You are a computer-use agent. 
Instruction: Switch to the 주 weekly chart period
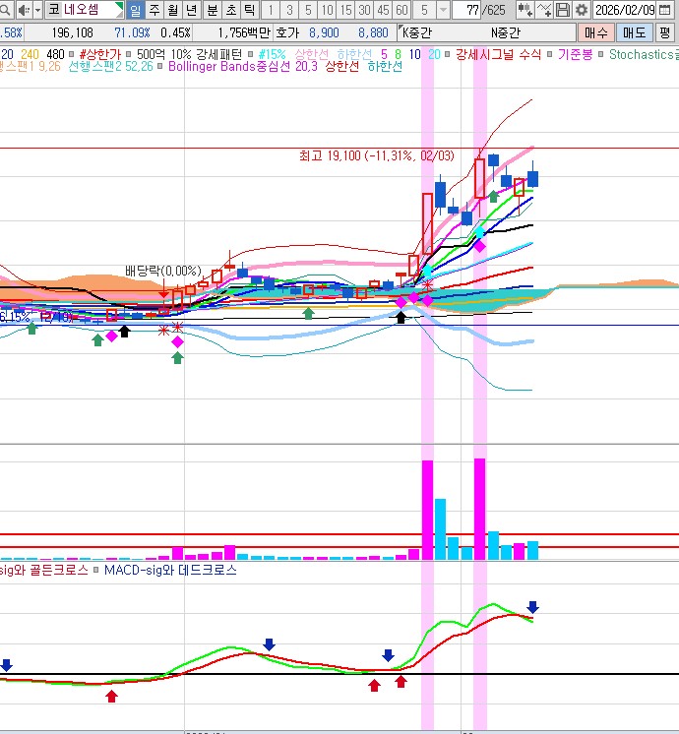pos(154,10)
